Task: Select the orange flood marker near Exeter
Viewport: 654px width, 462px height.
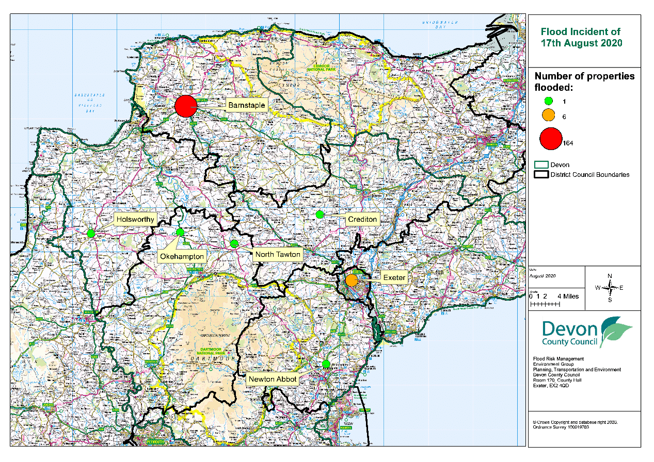Action: pyautogui.click(x=352, y=280)
